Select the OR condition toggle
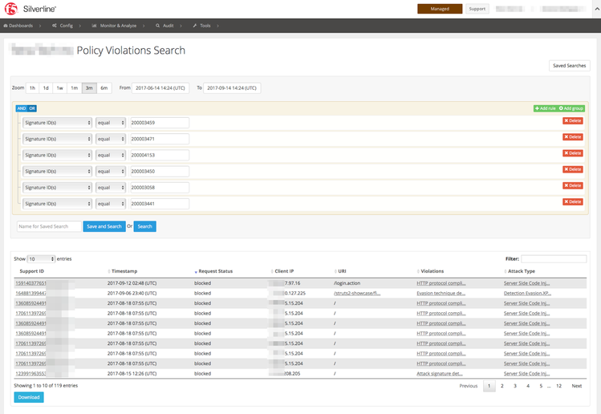Screen dimensions: 601x414 pos(33,108)
